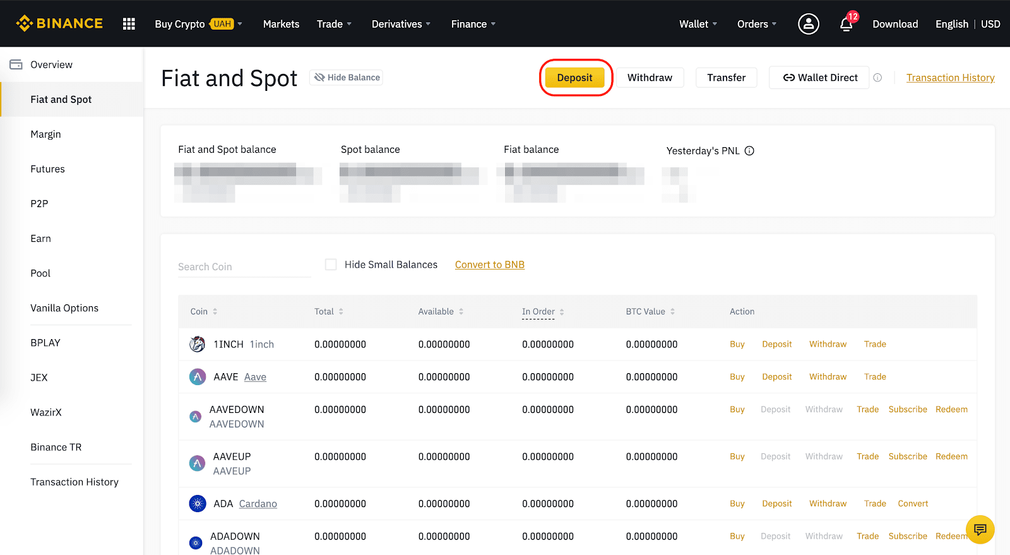Open the Markets menu item

pos(282,24)
